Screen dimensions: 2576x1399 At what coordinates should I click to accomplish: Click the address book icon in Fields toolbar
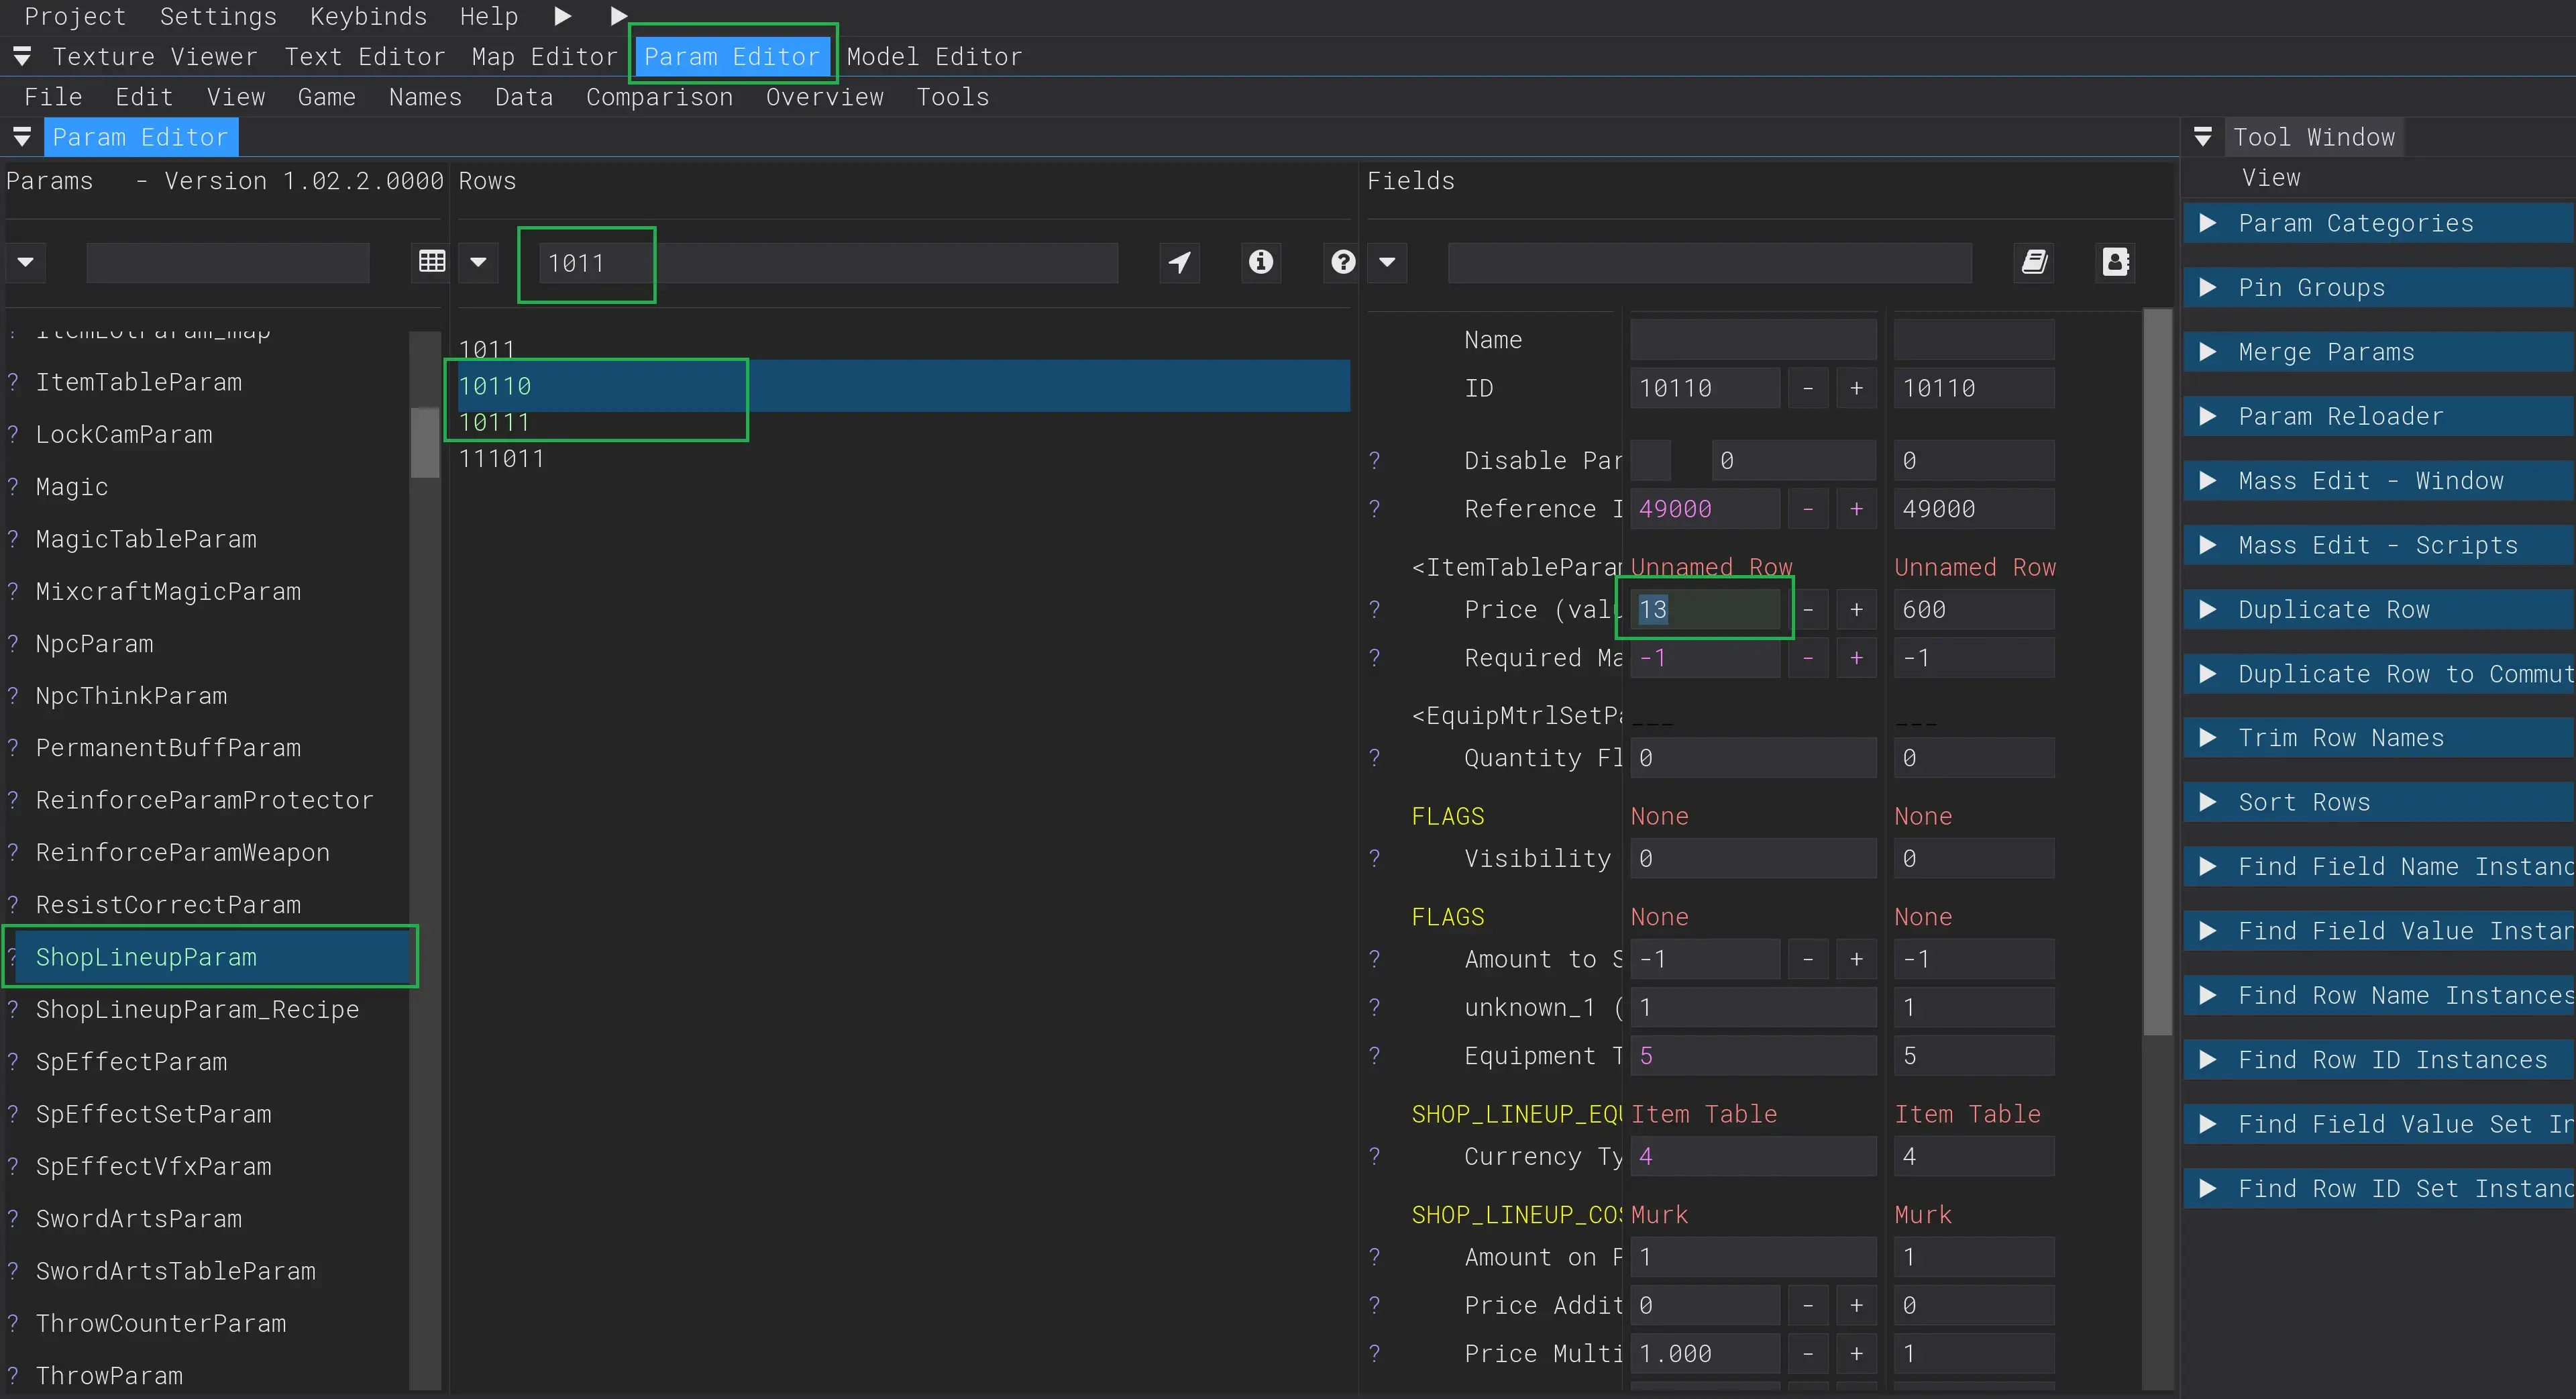pyautogui.click(x=2115, y=262)
